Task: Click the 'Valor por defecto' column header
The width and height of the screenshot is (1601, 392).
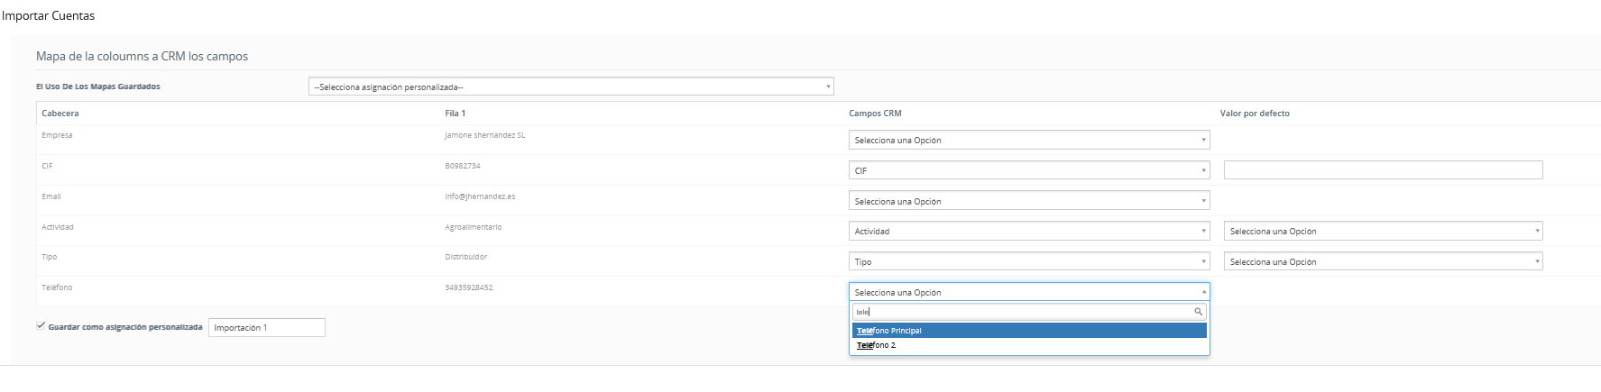Action: tap(1255, 114)
